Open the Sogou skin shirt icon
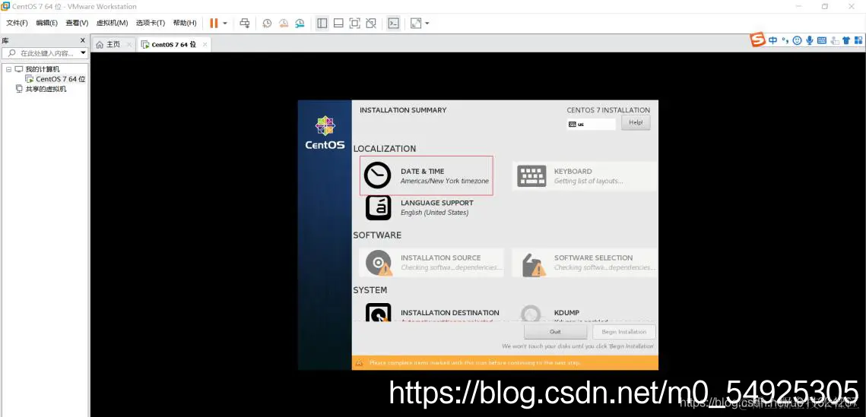The height and width of the screenshot is (417, 866). (x=846, y=40)
